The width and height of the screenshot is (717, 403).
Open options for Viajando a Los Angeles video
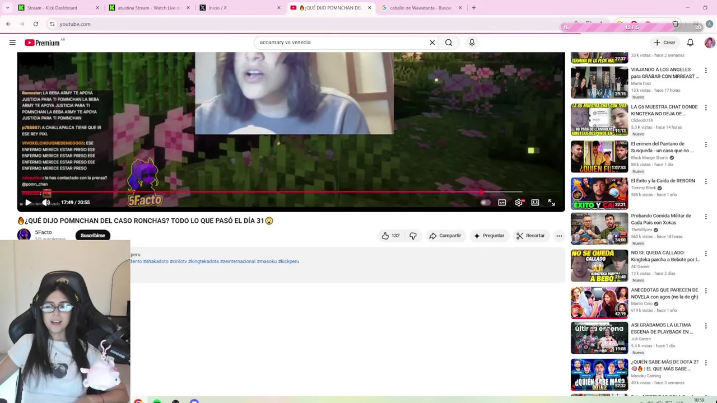(x=706, y=71)
